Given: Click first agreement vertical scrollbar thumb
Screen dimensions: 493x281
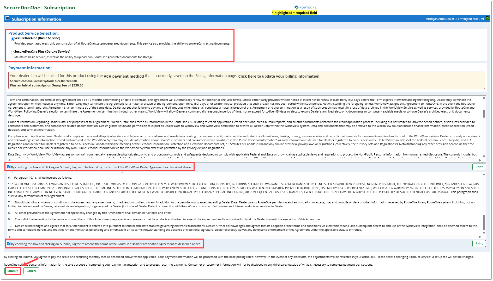Looking at the screenshot, I should (x=484, y=114).
